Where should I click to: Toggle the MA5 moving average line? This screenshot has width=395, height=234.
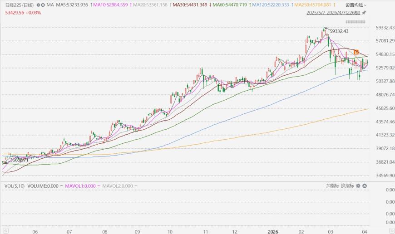72,5
